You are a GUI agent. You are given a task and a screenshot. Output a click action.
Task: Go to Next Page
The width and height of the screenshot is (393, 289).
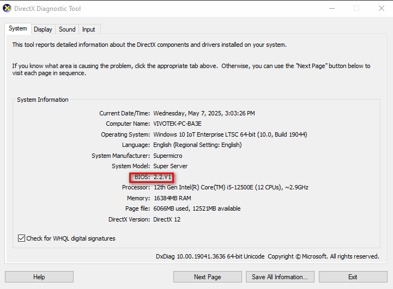(208, 276)
